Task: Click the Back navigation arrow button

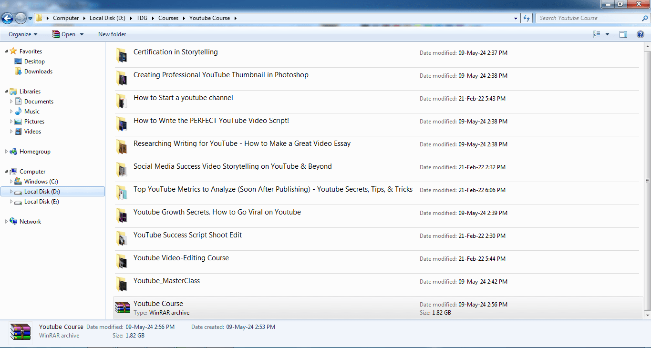Action: pos(8,19)
